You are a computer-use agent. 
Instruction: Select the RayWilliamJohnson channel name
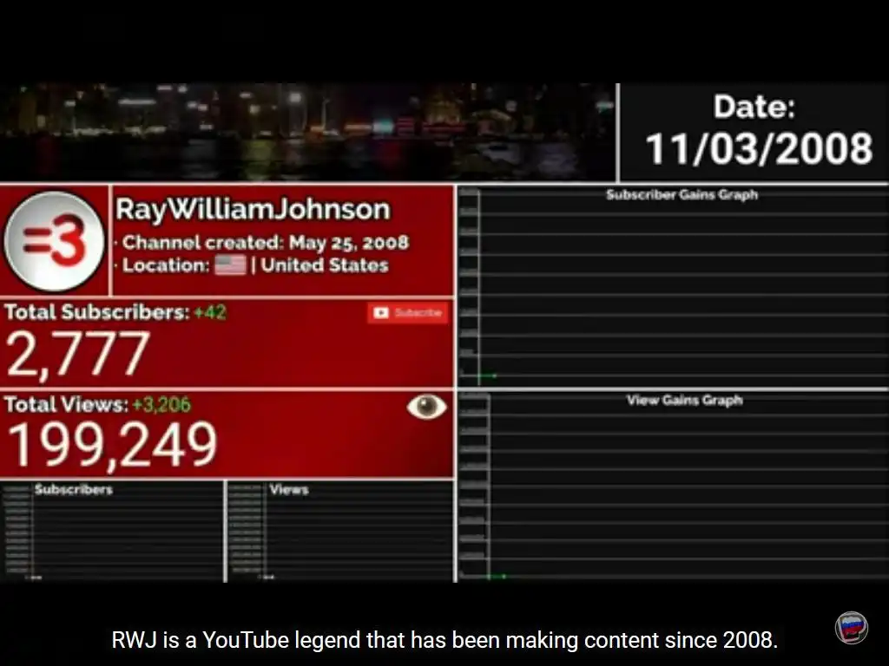[x=253, y=210]
